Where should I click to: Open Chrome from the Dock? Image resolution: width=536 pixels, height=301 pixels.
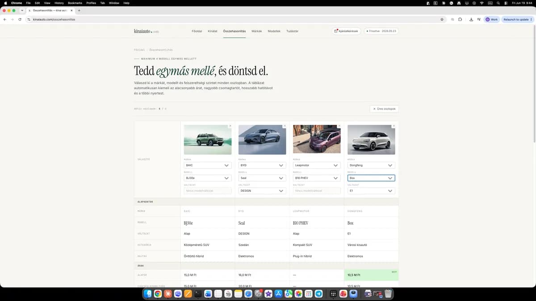tap(158, 294)
